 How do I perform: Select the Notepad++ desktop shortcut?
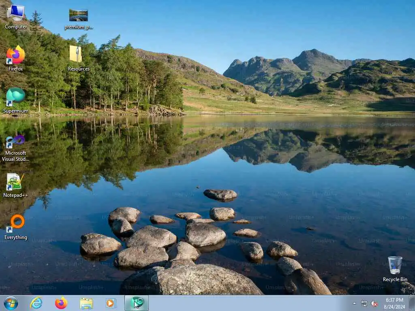16,185
